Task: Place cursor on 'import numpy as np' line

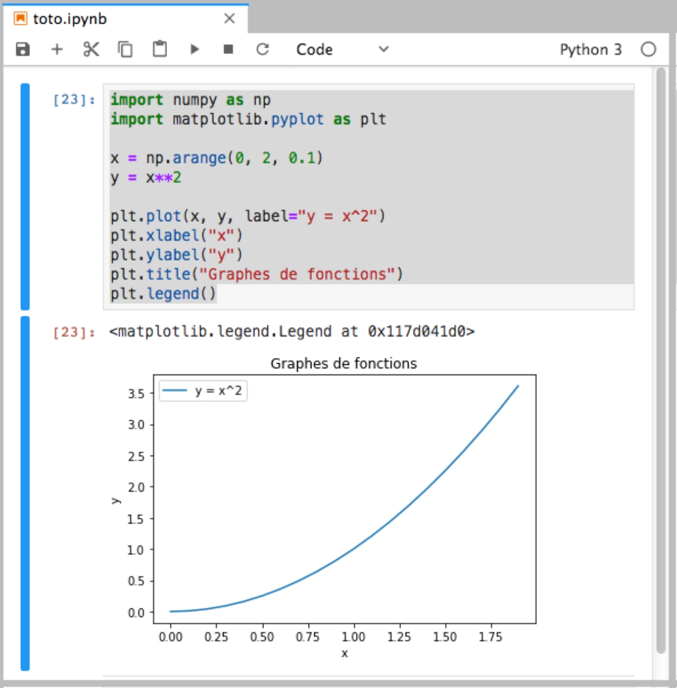Action: coord(191,100)
